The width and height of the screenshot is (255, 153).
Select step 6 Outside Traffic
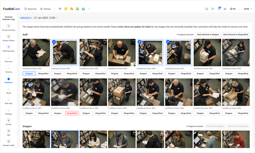point(9,143)
